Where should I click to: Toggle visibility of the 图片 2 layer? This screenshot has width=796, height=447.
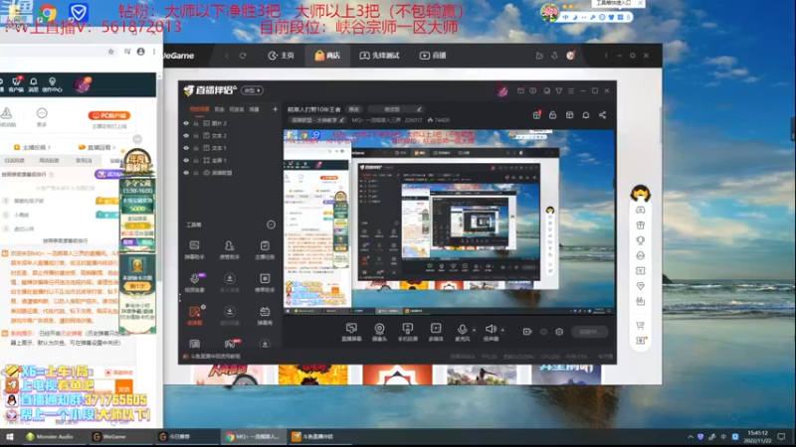186,123
